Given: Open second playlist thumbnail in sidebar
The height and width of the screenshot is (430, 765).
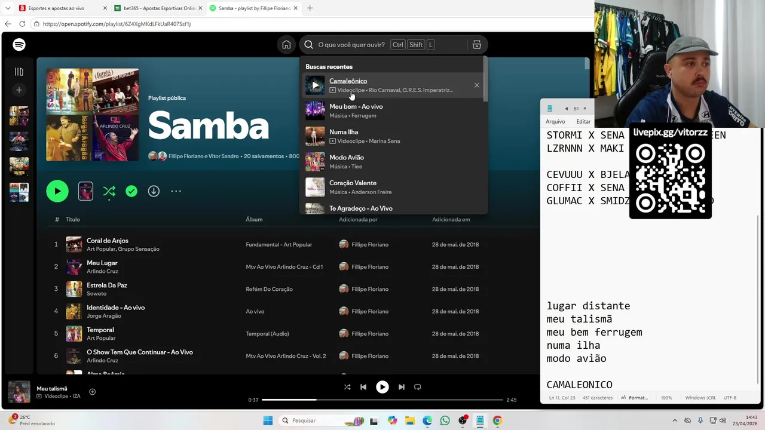Looking at the screenshot, I should [x=19, y=141].
